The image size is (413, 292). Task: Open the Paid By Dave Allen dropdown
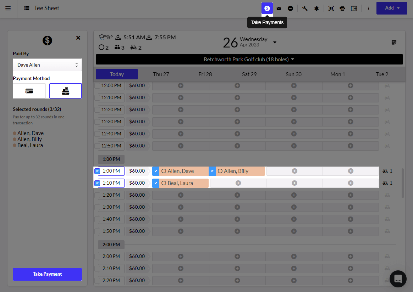48,65
